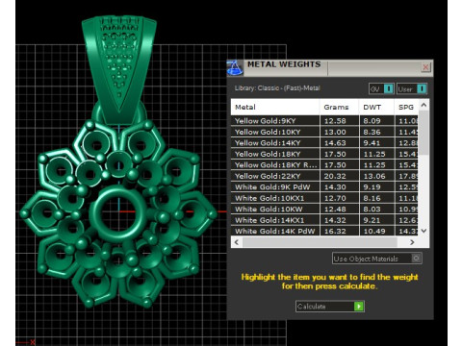Screen dimensions: 462x346
Task: Click the 8.36 DWT value
Action: pyautogui.click(x=372, y=132)
